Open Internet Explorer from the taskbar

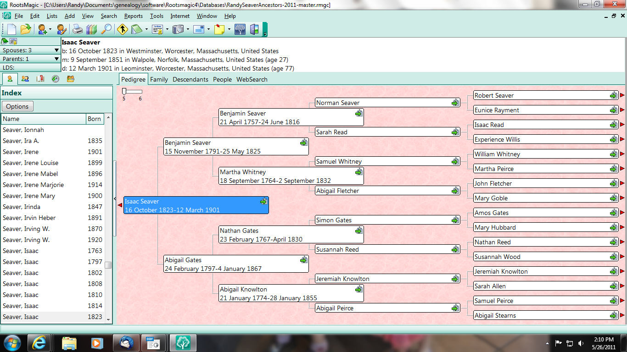click(x=39, y=343)
